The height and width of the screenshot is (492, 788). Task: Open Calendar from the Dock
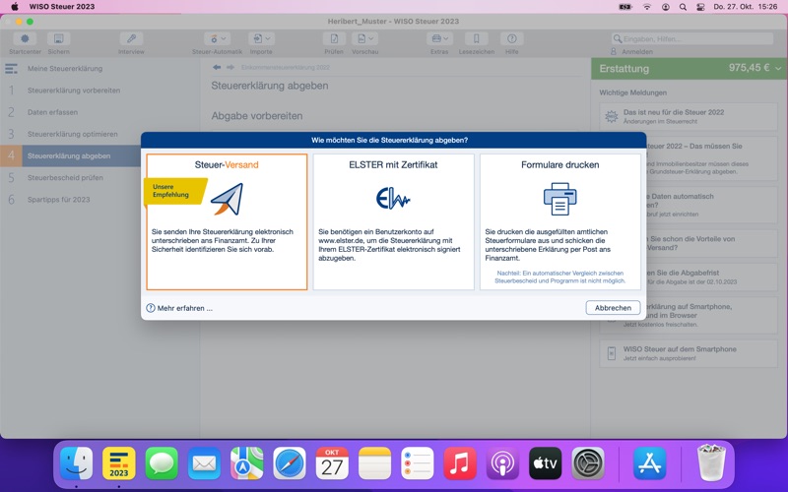[x=332, y=462]
